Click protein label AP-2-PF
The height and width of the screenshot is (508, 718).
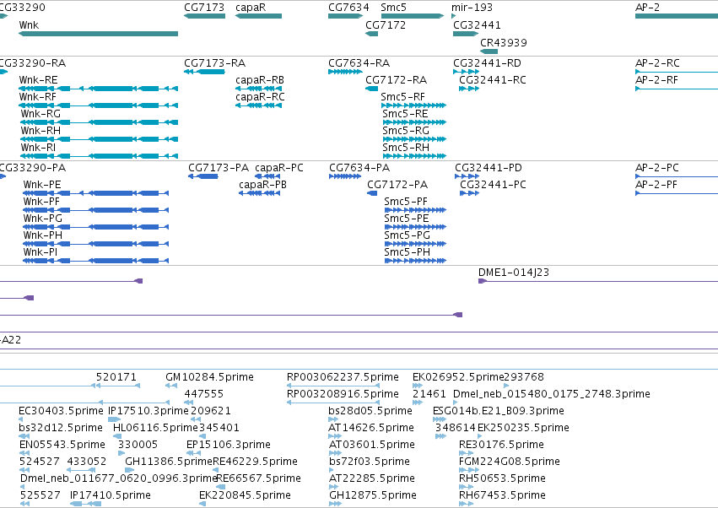[656, 185]
